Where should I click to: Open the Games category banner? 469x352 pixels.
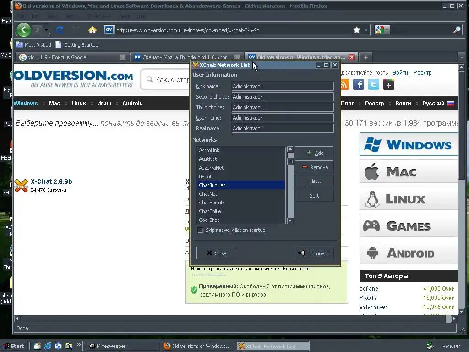click(409, 225)
